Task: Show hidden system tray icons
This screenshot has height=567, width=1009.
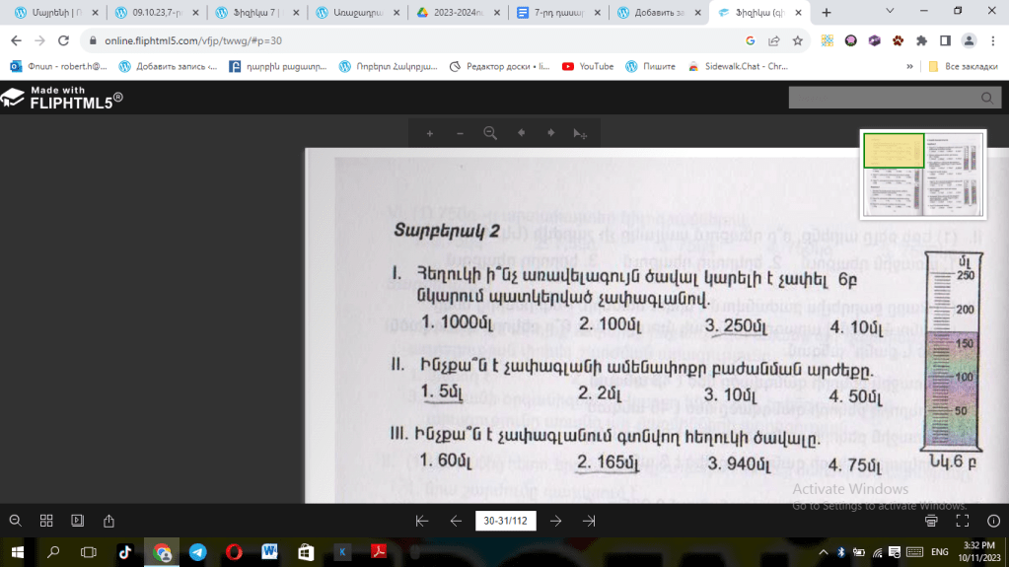Action: click(824, 552)
